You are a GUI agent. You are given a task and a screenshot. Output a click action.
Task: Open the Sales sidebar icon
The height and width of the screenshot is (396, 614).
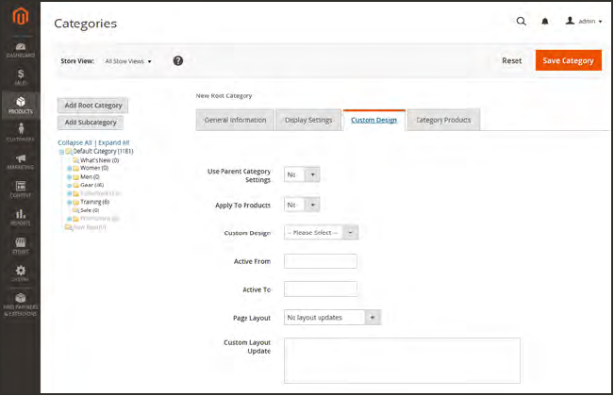pos(20,77)
